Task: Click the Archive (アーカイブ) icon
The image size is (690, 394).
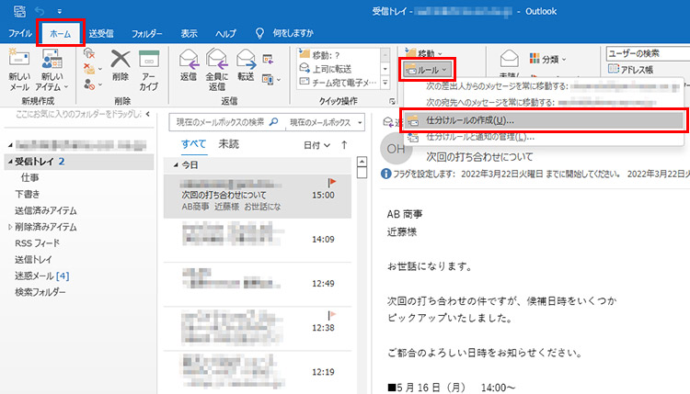Action: [x=148, y=60]
